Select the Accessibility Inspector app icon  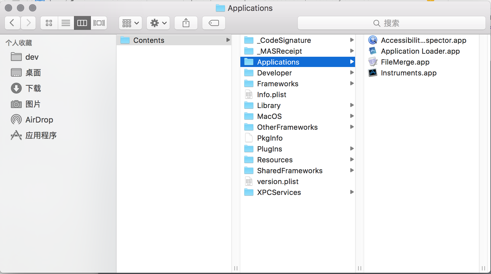tap(373, 40)
